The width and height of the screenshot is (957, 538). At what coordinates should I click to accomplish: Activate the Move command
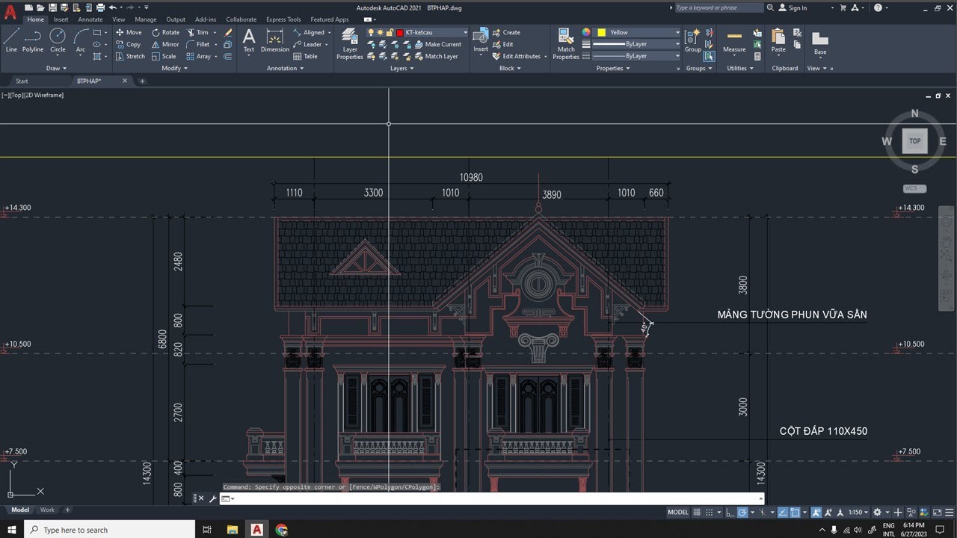click(129, 32)
